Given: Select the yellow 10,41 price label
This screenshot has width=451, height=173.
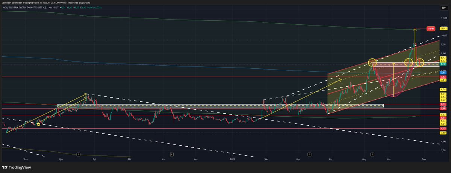Looking at the screenshot, I should pos(443,29).
